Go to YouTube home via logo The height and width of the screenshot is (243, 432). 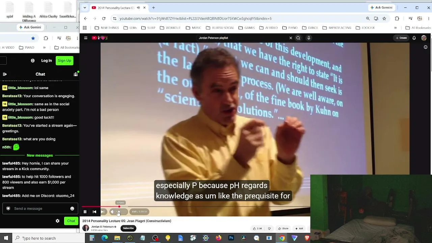(100, 38)
